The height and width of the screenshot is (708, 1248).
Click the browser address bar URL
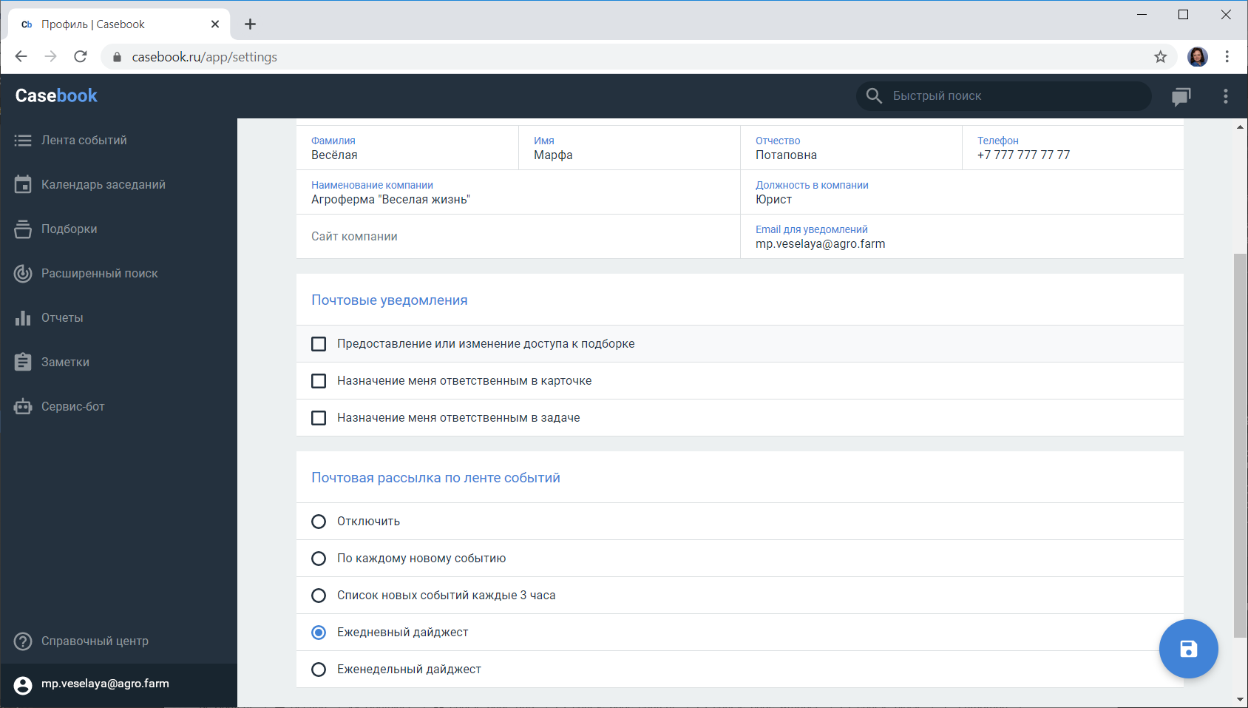[x=205, y=57]
